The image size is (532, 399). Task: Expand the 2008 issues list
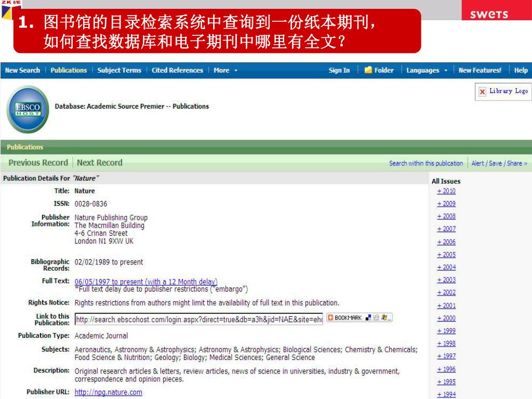point(446,216)
